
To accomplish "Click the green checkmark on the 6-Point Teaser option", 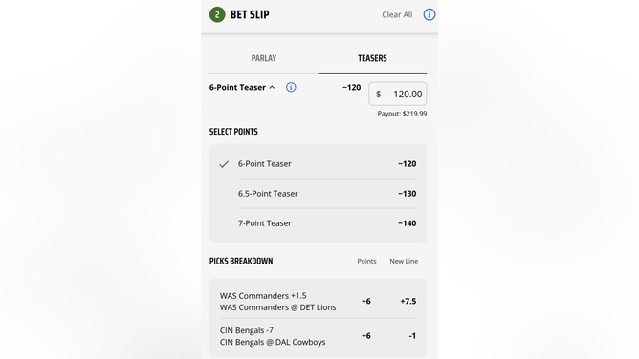I will pos(224,164).
